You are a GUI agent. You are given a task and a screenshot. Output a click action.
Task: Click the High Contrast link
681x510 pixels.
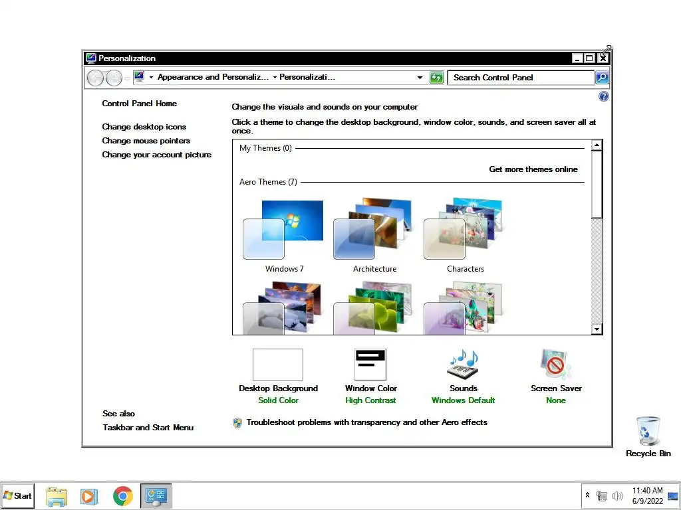pos(370,400)
